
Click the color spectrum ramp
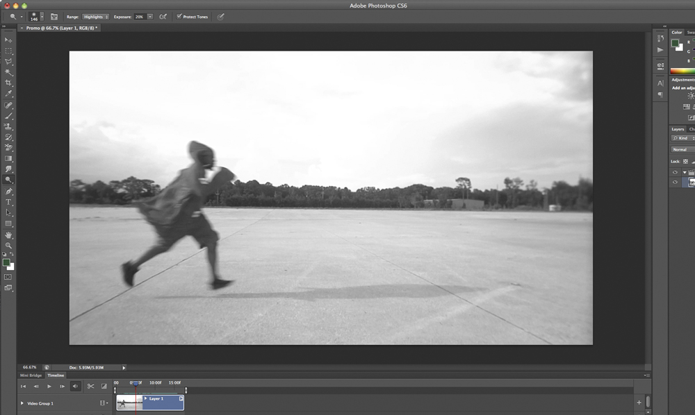(x=682, y=71)
